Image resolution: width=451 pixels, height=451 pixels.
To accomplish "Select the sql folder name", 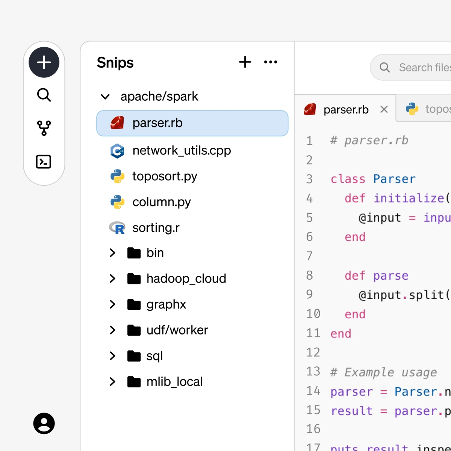I will pos(154,356).
